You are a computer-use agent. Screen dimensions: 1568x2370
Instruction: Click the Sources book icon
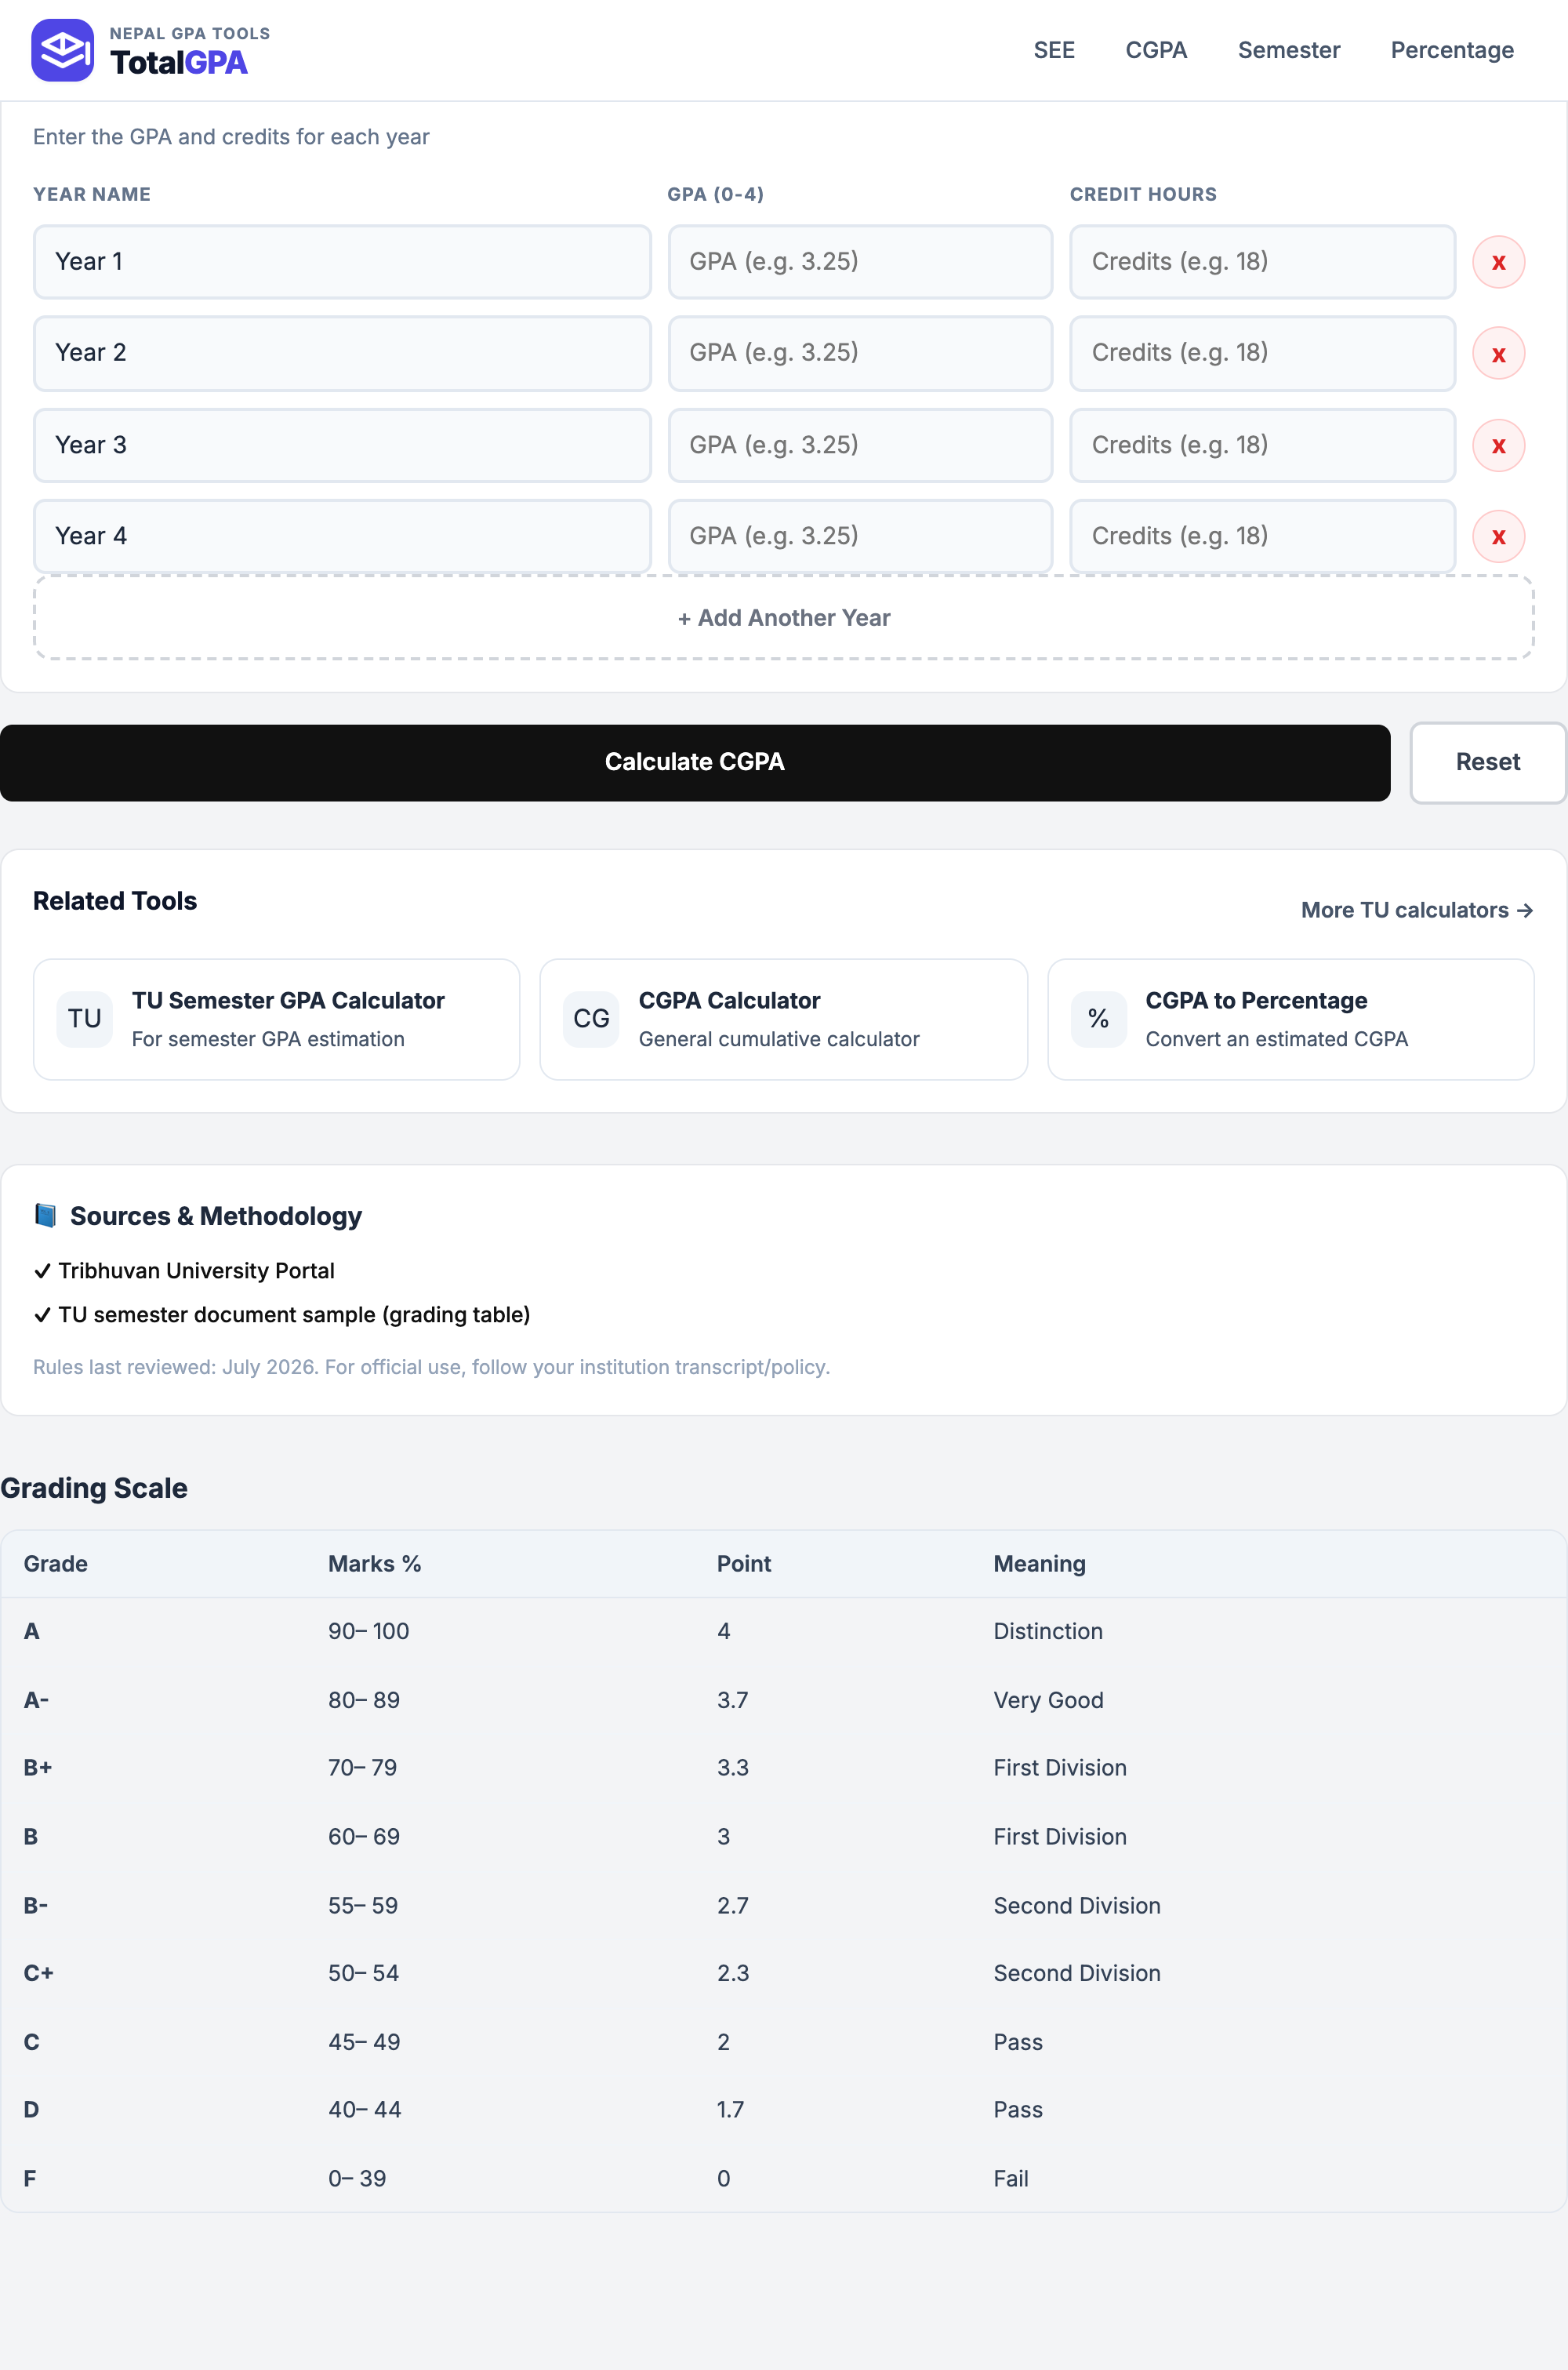45,1215
